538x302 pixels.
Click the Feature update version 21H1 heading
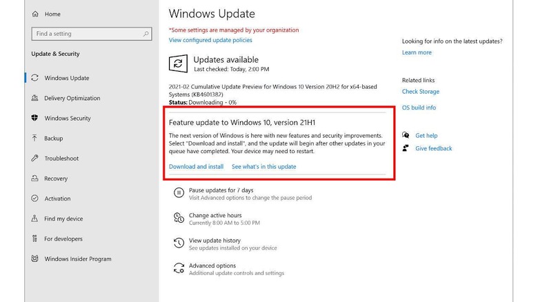coord(242,122)
